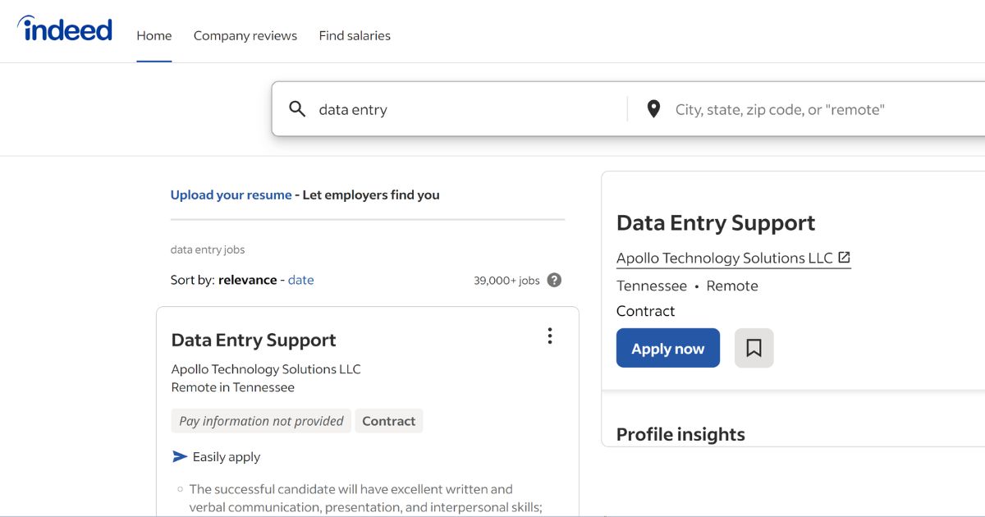Sort job results by date

300,280
